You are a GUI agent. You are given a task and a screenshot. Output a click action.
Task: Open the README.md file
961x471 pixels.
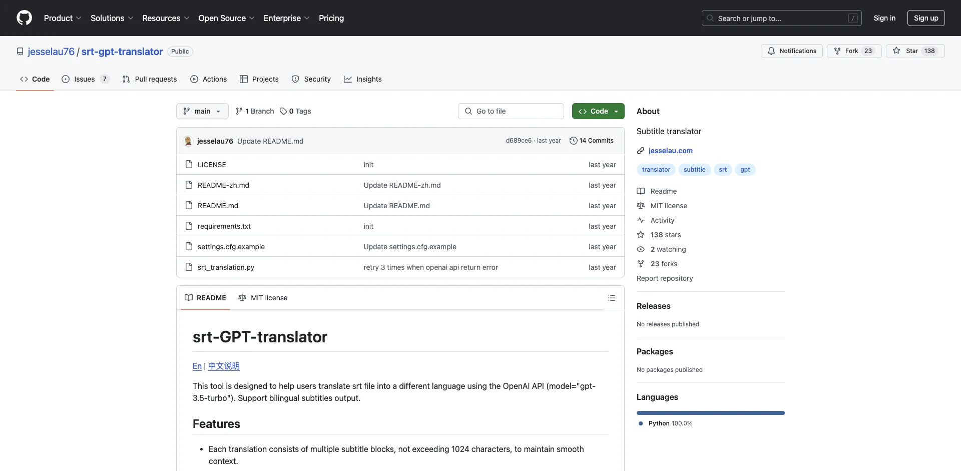[218, 206]
